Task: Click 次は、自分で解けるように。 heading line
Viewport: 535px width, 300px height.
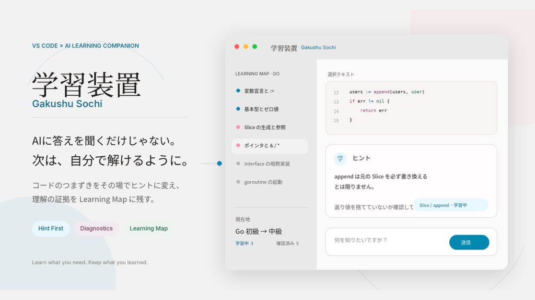Action: tap(110, 160)
